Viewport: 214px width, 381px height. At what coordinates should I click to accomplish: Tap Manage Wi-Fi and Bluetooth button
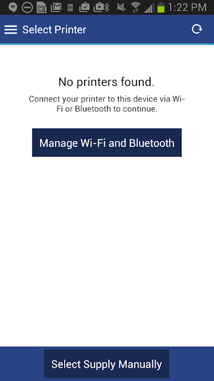coord(107,142)
